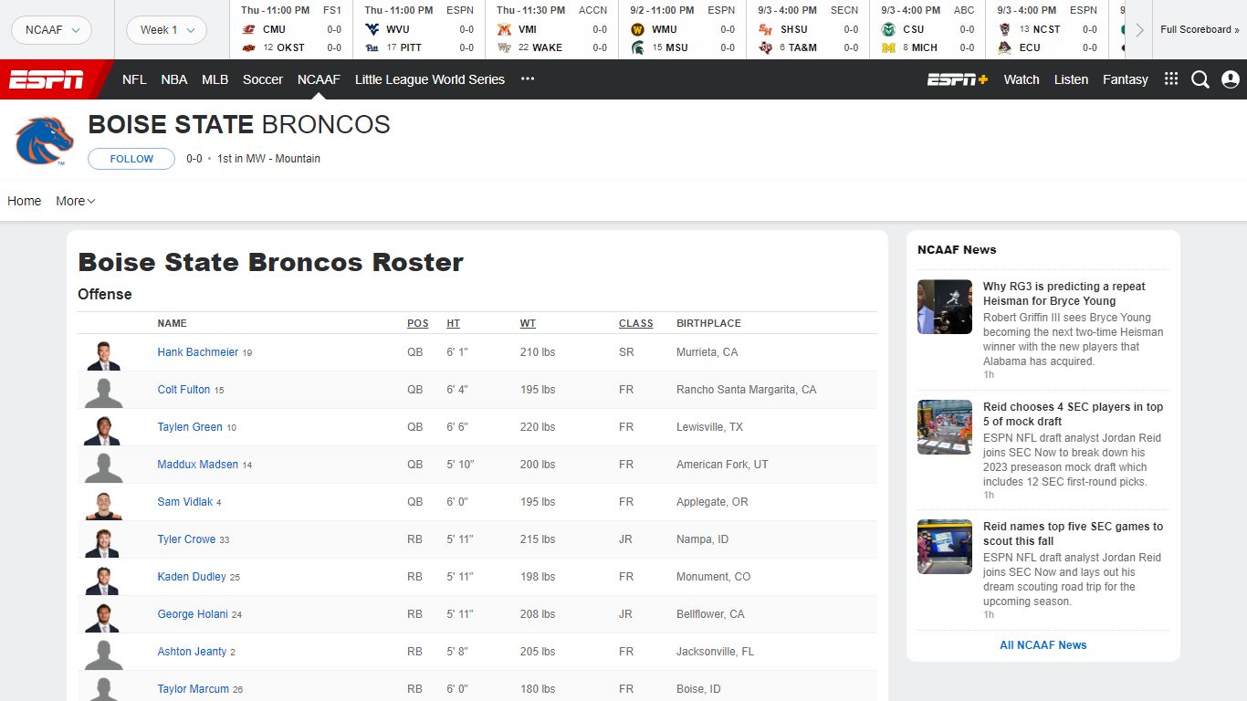Click Ashton Jeanty's placeholder avatar
Screen dimensions: 1247x701
click(103, 654)
